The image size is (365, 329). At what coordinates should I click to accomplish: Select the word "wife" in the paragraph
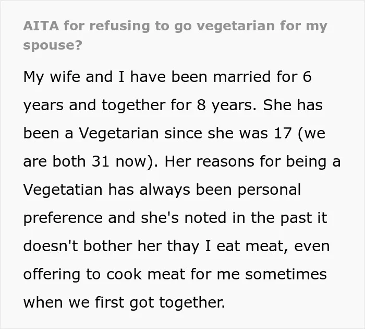click(65, 76)
